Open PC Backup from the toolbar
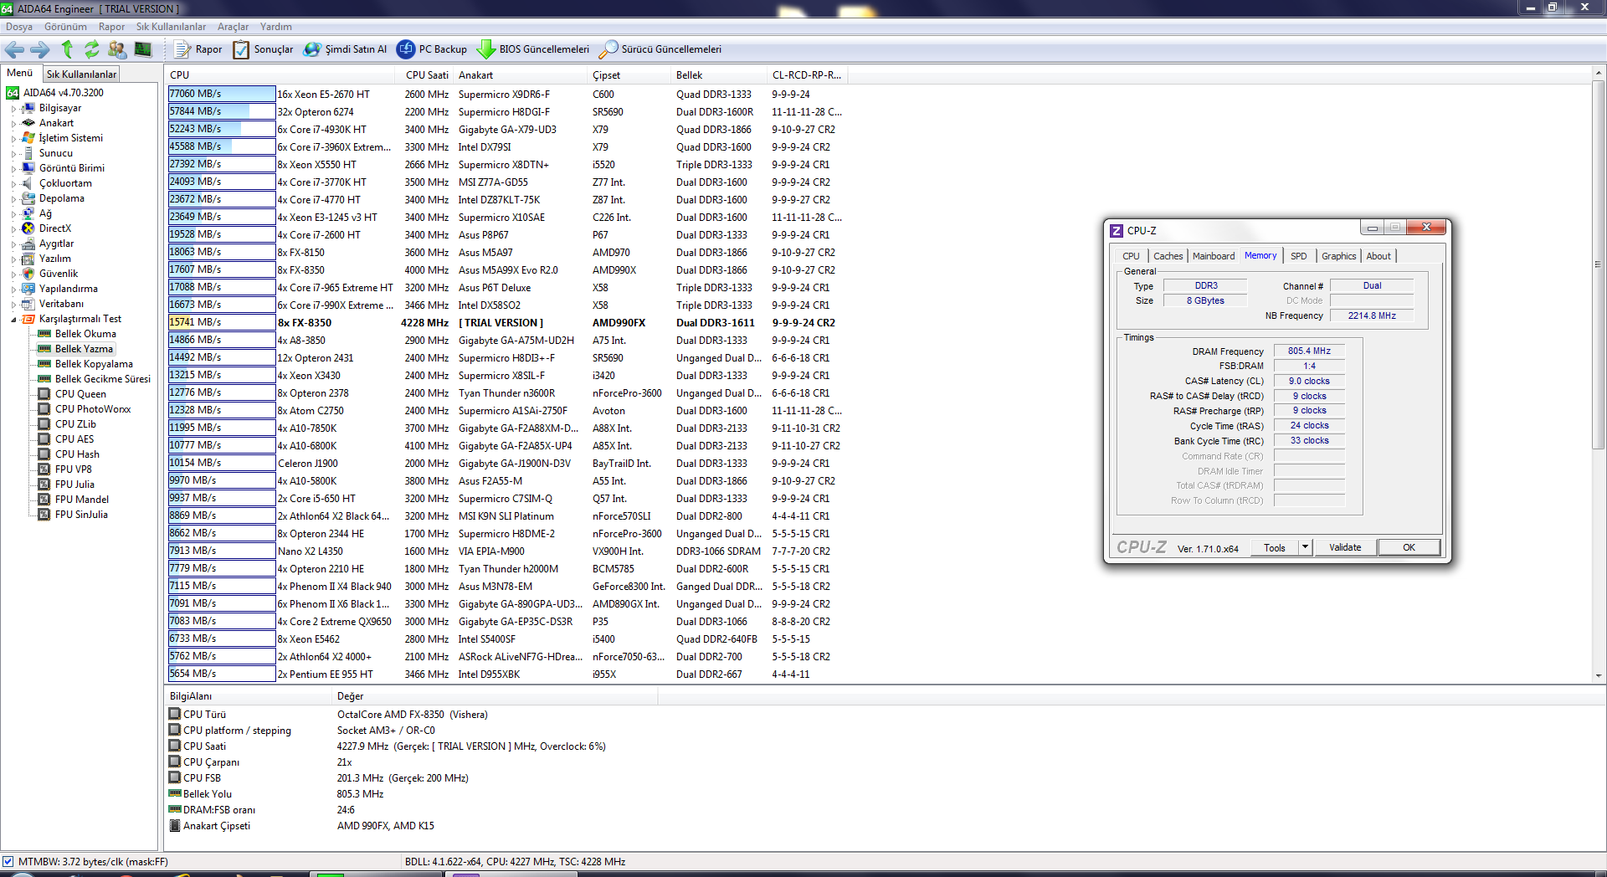1607x877 pixels. pos(432,49)
